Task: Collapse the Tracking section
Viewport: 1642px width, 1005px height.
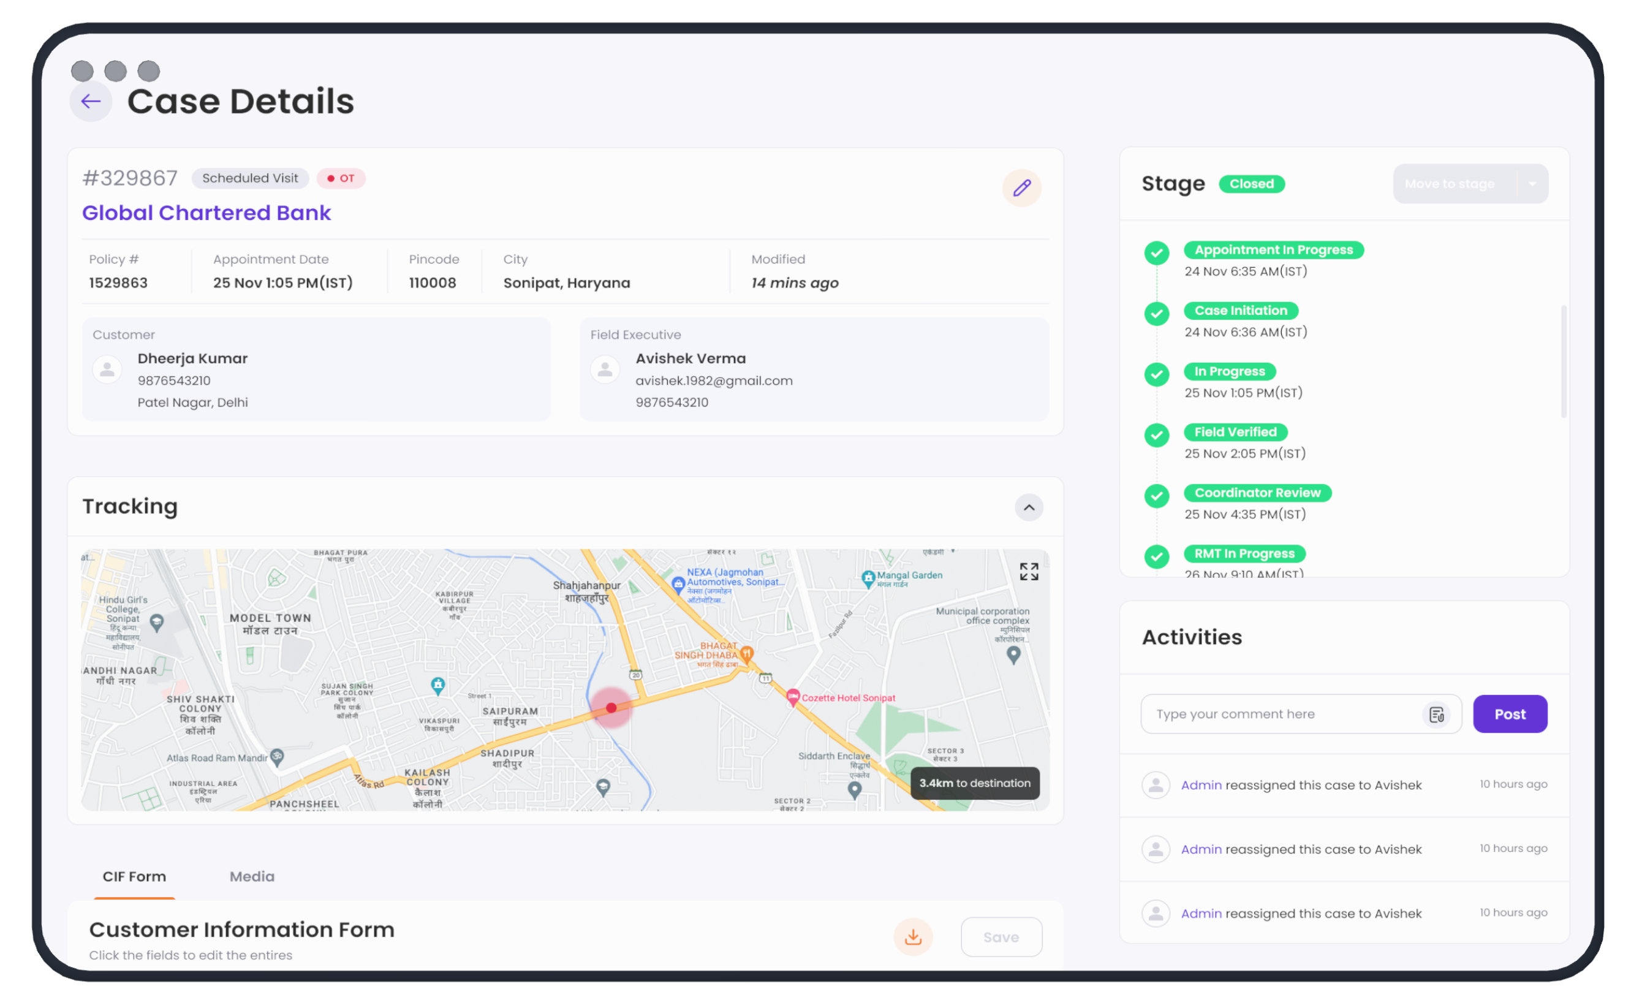Action: pyautogui.click(x=1029, y=507)
